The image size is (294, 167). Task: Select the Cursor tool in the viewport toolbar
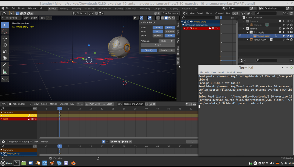[x=5, y=31]
